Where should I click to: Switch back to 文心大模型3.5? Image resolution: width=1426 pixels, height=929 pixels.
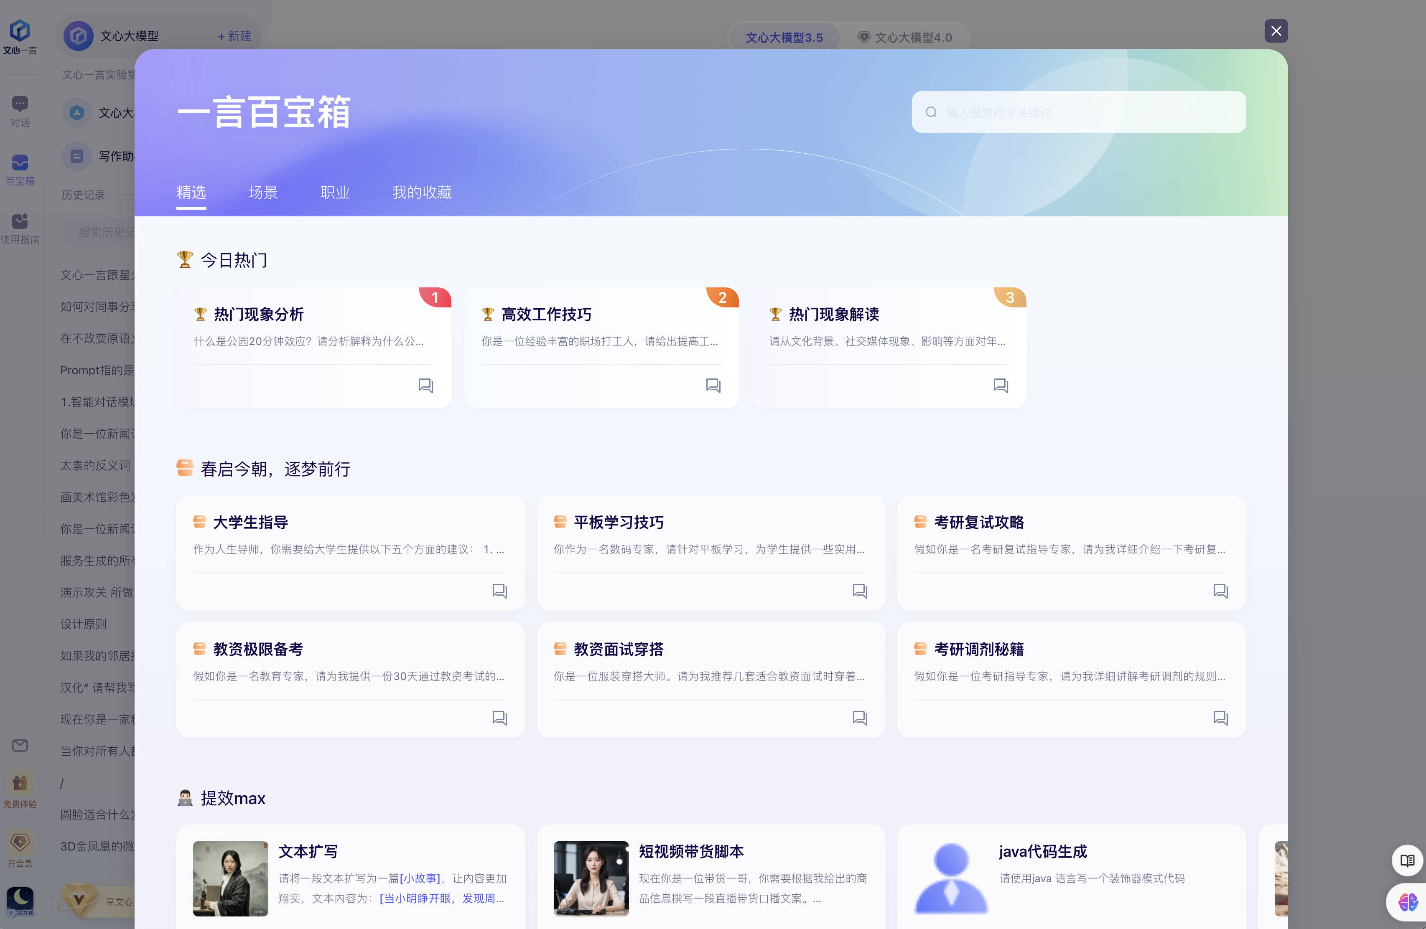point(784,37)
